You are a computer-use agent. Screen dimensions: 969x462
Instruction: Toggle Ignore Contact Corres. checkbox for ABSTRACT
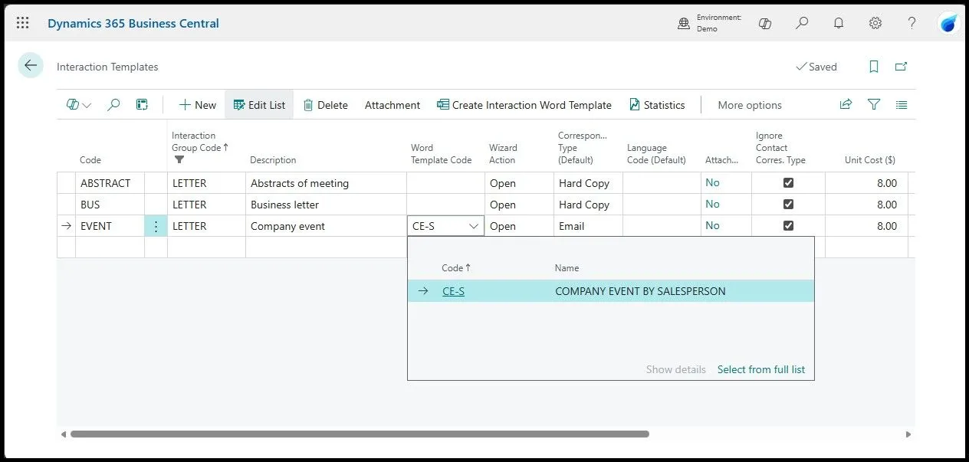tap(788, 183)
